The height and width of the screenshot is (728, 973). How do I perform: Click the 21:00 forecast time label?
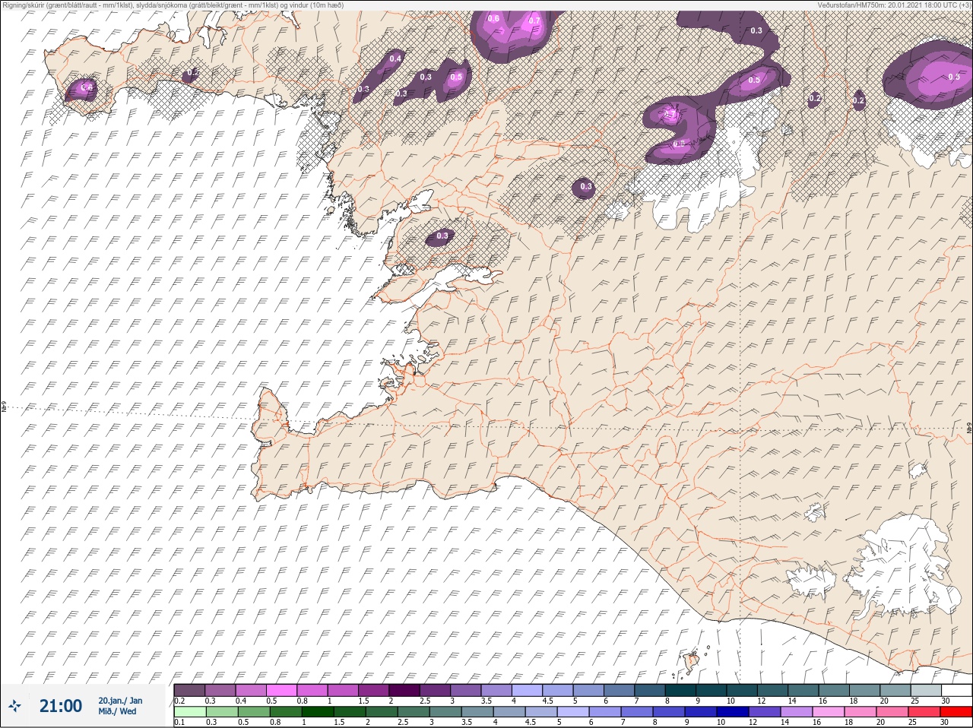click(61, 706)
